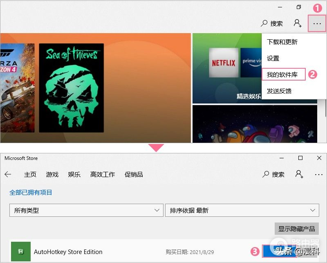
Task: Open the Netflix app tile
Action: click(224, 63)
